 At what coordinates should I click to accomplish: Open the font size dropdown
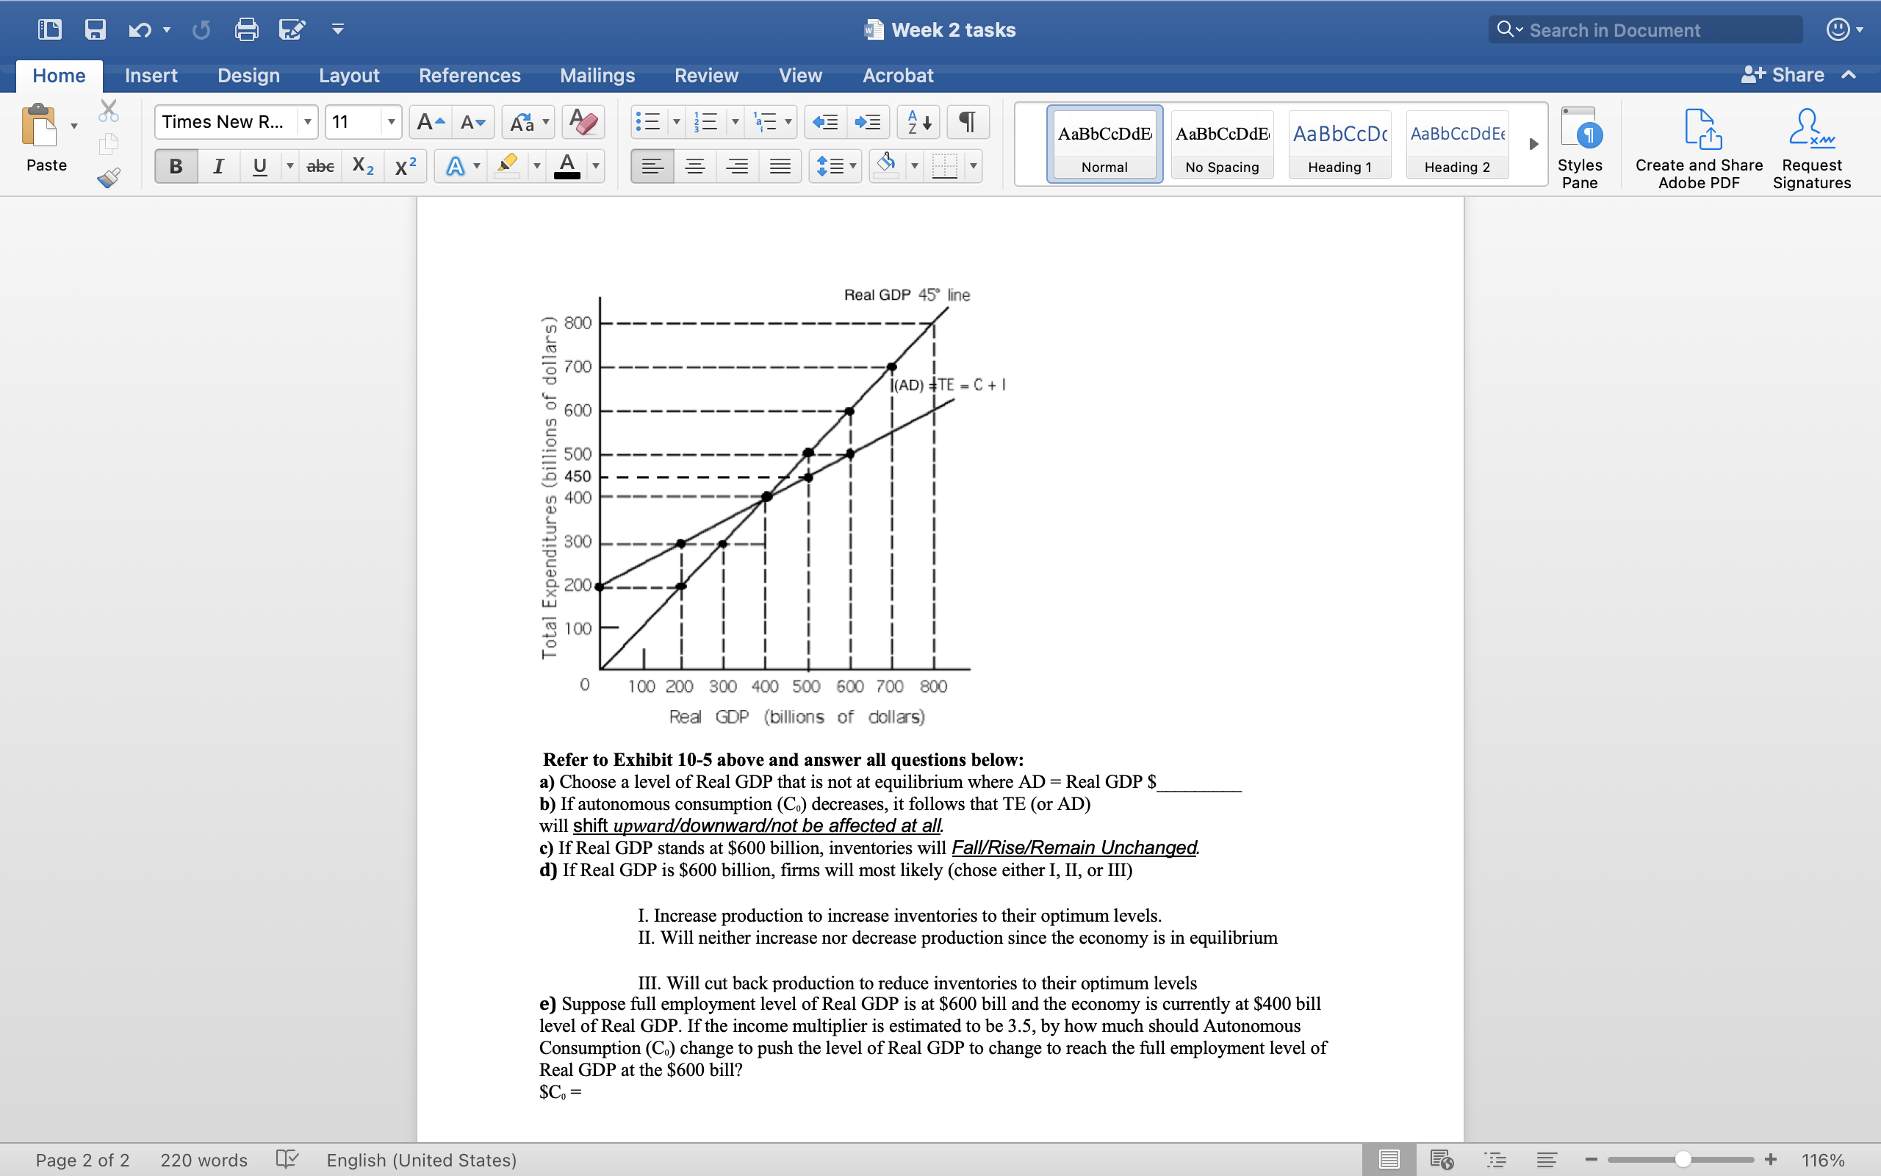(391, 122)
